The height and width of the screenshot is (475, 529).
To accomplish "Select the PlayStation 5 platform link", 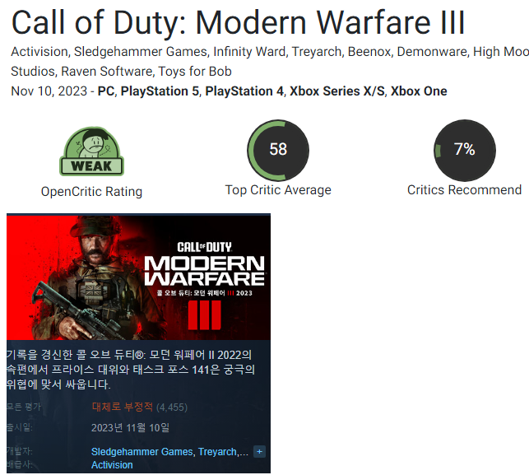I will [160, 91].
